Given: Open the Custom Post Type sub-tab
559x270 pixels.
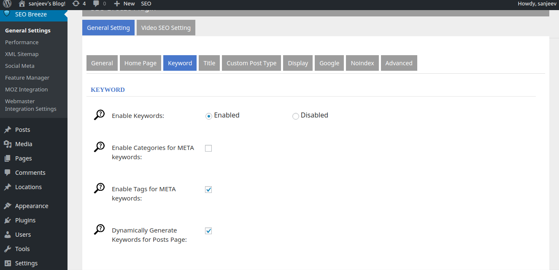Looking at the screenshot, I should click(251, 63).
